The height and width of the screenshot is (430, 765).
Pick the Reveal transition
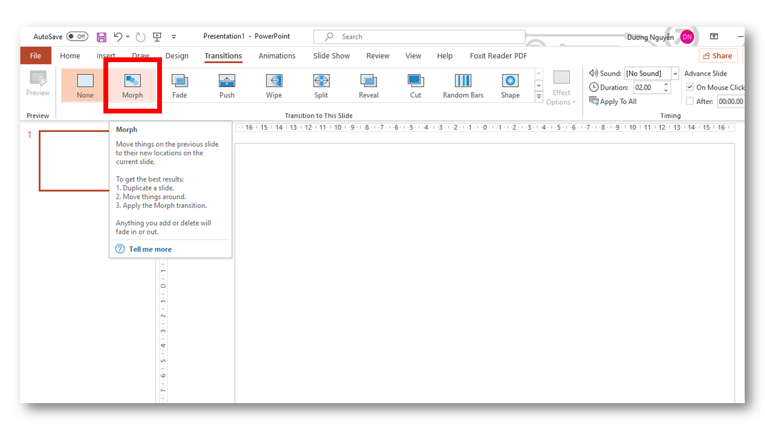369,85
